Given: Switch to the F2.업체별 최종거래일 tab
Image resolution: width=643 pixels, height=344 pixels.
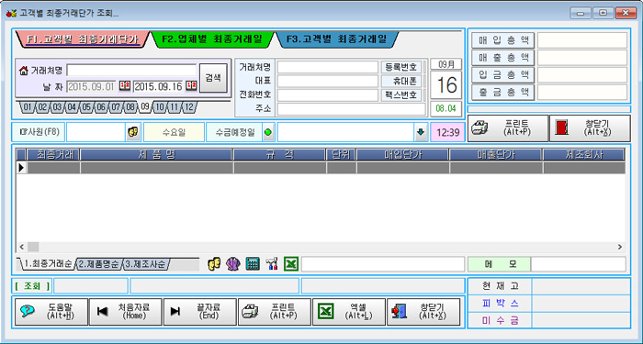Looking at the screenshot, I should click(x=211, y=39).
